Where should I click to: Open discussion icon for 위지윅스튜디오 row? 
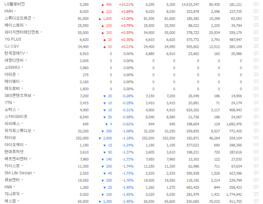(x=256, y=131)
